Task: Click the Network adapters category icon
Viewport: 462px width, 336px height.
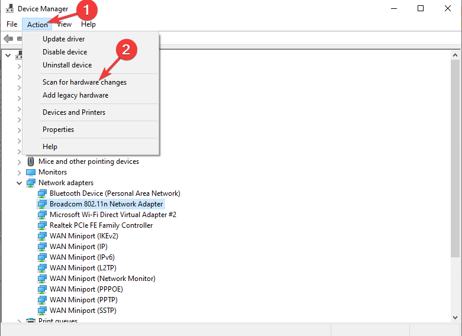Action: (x=31, y=183)
